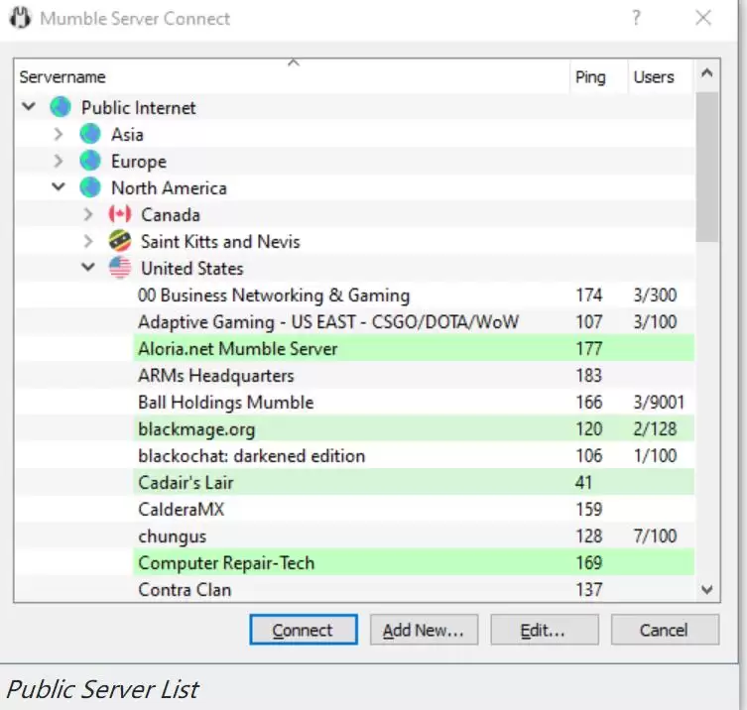Expand the Europe server group
This screenshot has width=747, height=710.
point(59,161)
